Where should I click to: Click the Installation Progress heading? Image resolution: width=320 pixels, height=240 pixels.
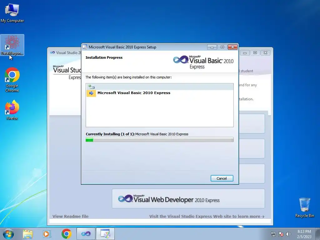pos(104,57)
